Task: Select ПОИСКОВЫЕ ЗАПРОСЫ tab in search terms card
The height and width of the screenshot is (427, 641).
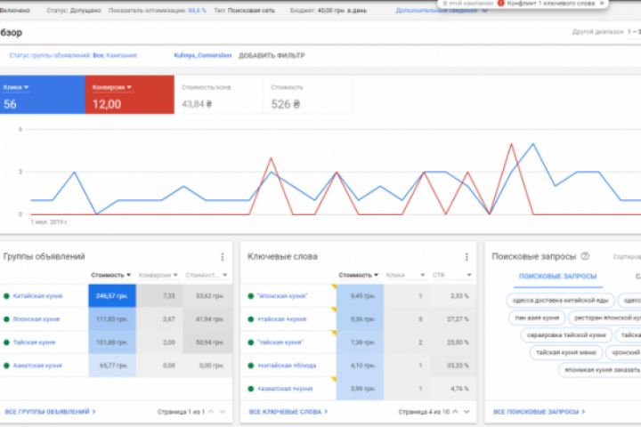Action: pyautogui.click(x=558, y=277)
